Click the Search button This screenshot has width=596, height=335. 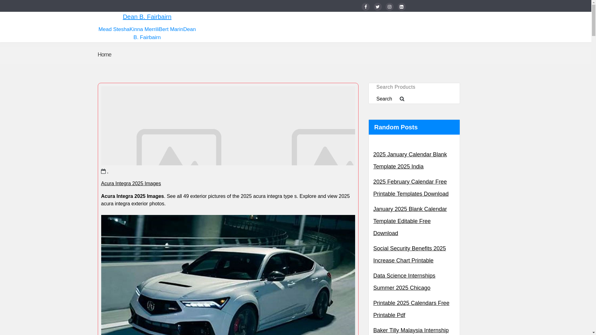(x=384, y=99)
